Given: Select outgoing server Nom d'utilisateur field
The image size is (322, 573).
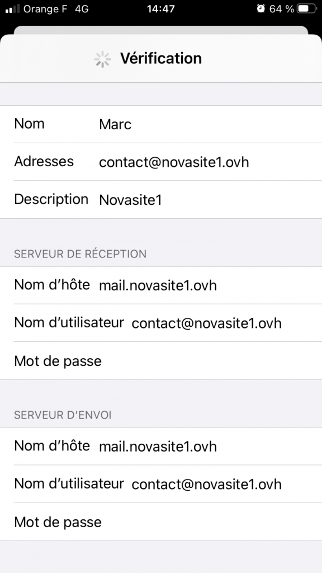Looking at the screenshot, I should [161, 484].
